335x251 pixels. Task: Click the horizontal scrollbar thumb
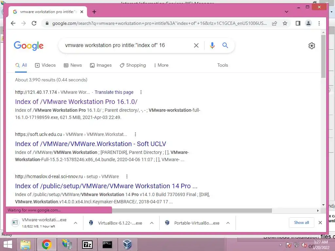[192, 211]
